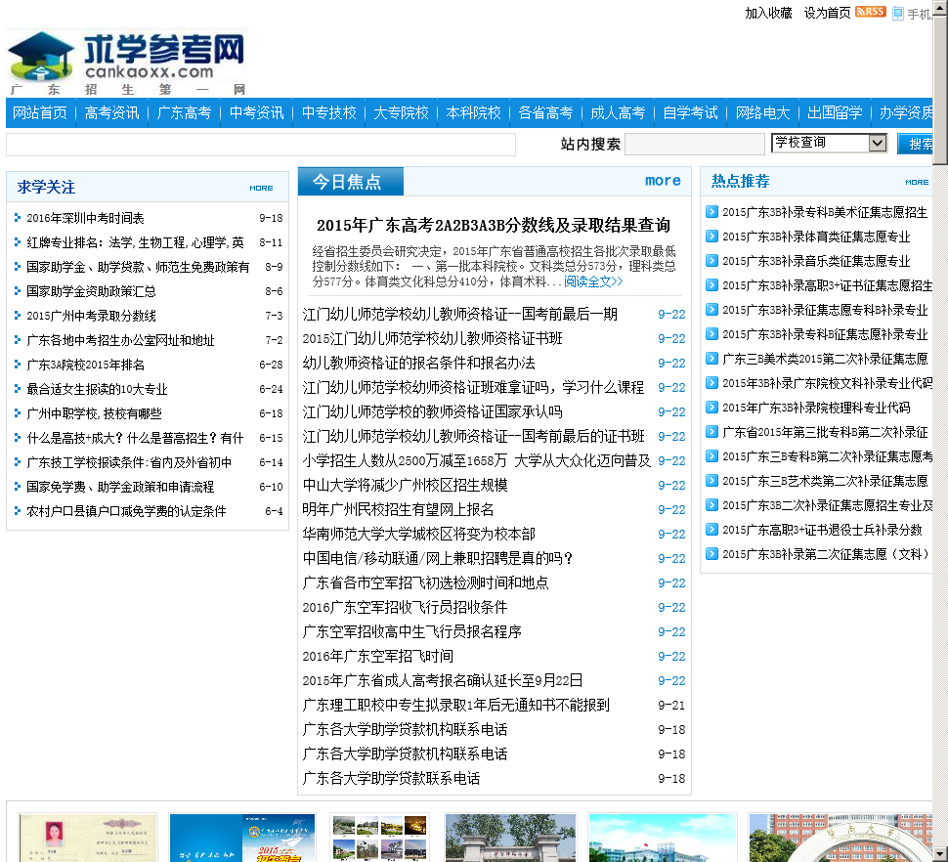
Task: Open article 广东空军招收高中生飞行员报名程序
Action: pyautogui.click(x=411, y=631)
